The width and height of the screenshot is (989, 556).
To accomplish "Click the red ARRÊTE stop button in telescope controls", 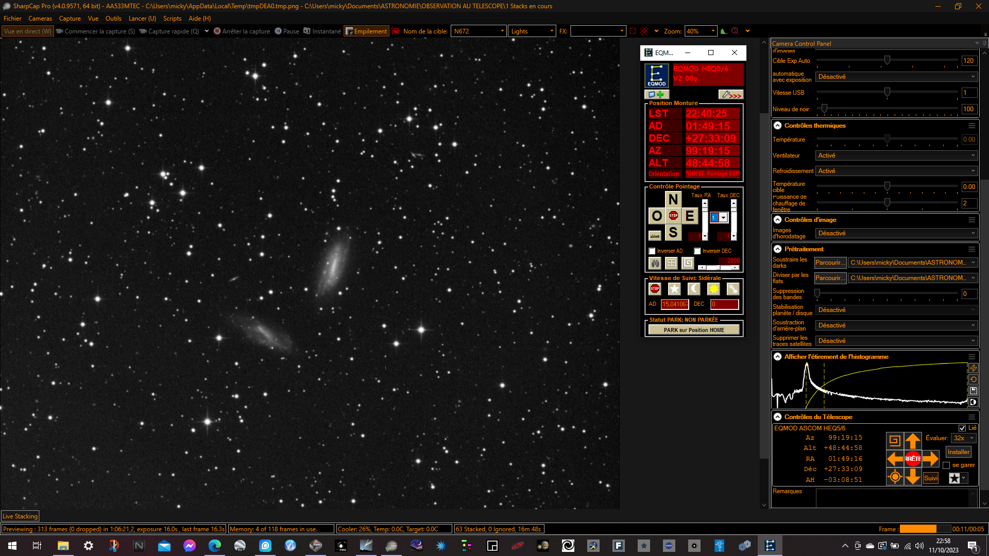I will [x=913, y=458].
